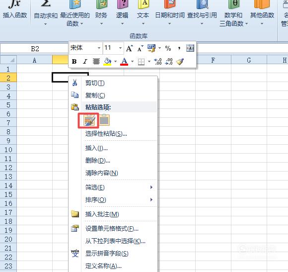
Task: Open font color dropdown arrow
Action: point(132,62)
